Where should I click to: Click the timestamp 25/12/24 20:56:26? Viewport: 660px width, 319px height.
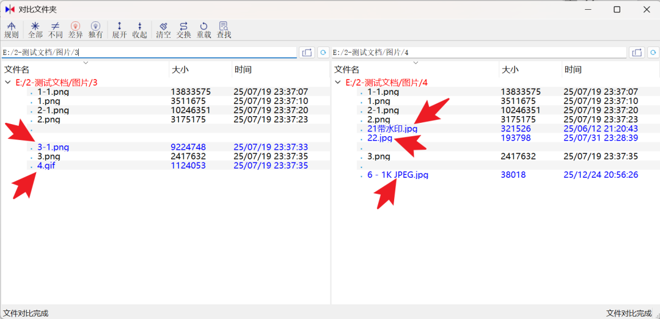tap(601, 175)
